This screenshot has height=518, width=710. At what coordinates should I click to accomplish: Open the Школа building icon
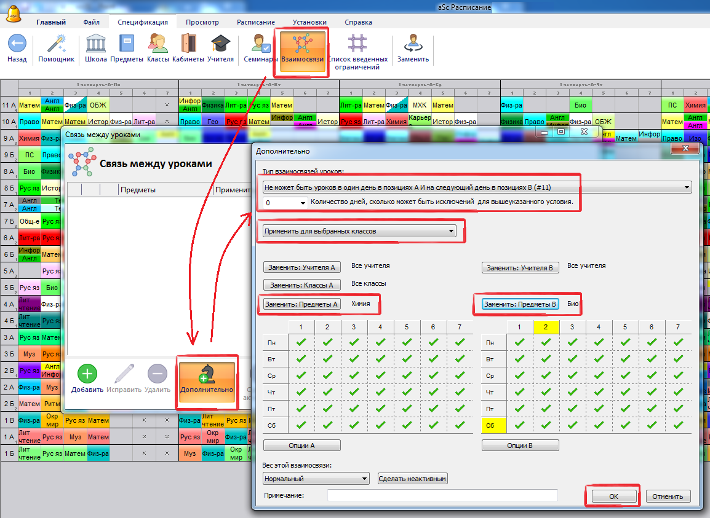click(95, 44)
